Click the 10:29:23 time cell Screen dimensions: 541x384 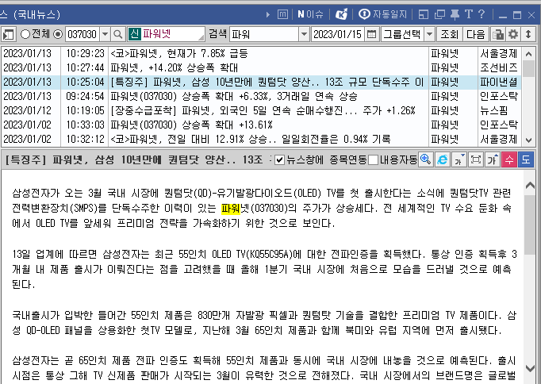[x=85, y=53]
